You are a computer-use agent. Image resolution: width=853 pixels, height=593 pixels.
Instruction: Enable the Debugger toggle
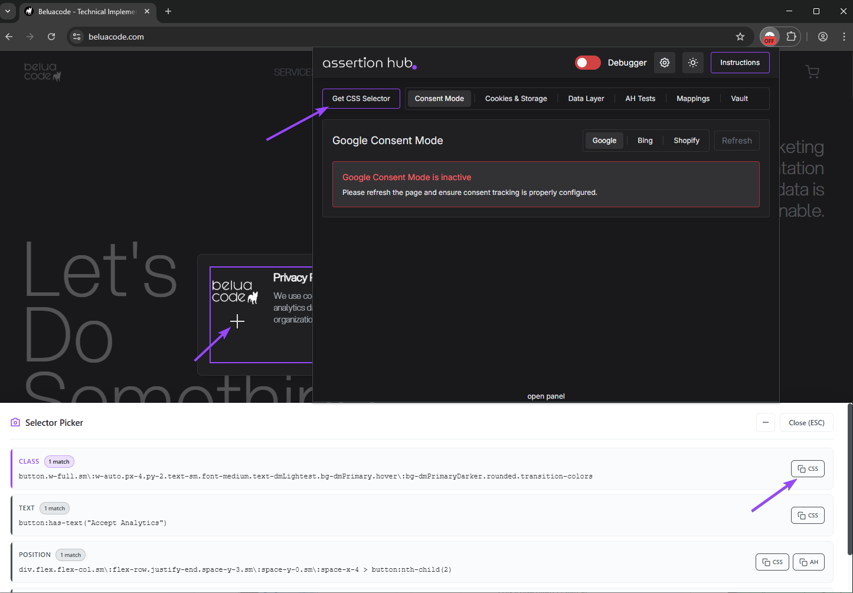(x=587, y=62)
